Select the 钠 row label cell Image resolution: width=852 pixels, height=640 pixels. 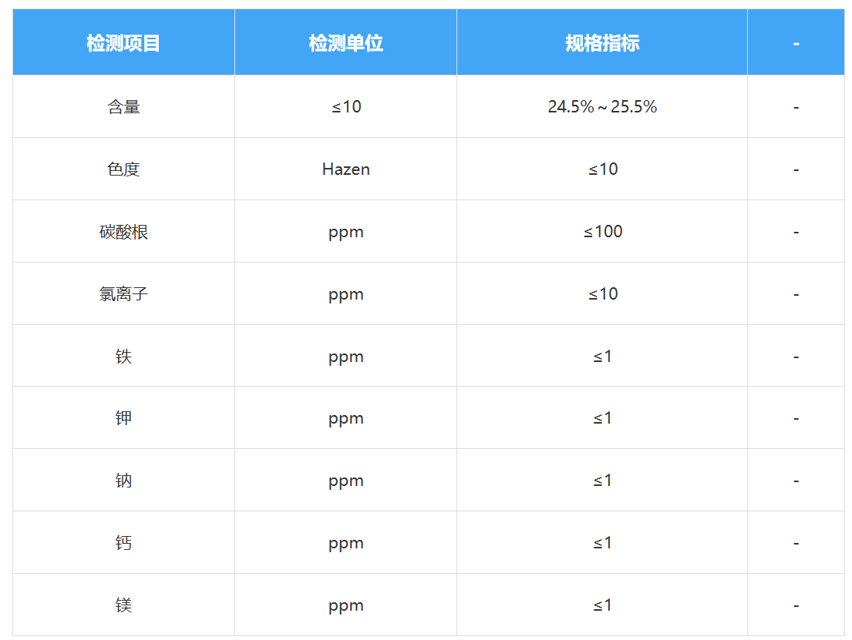(123, 481)
